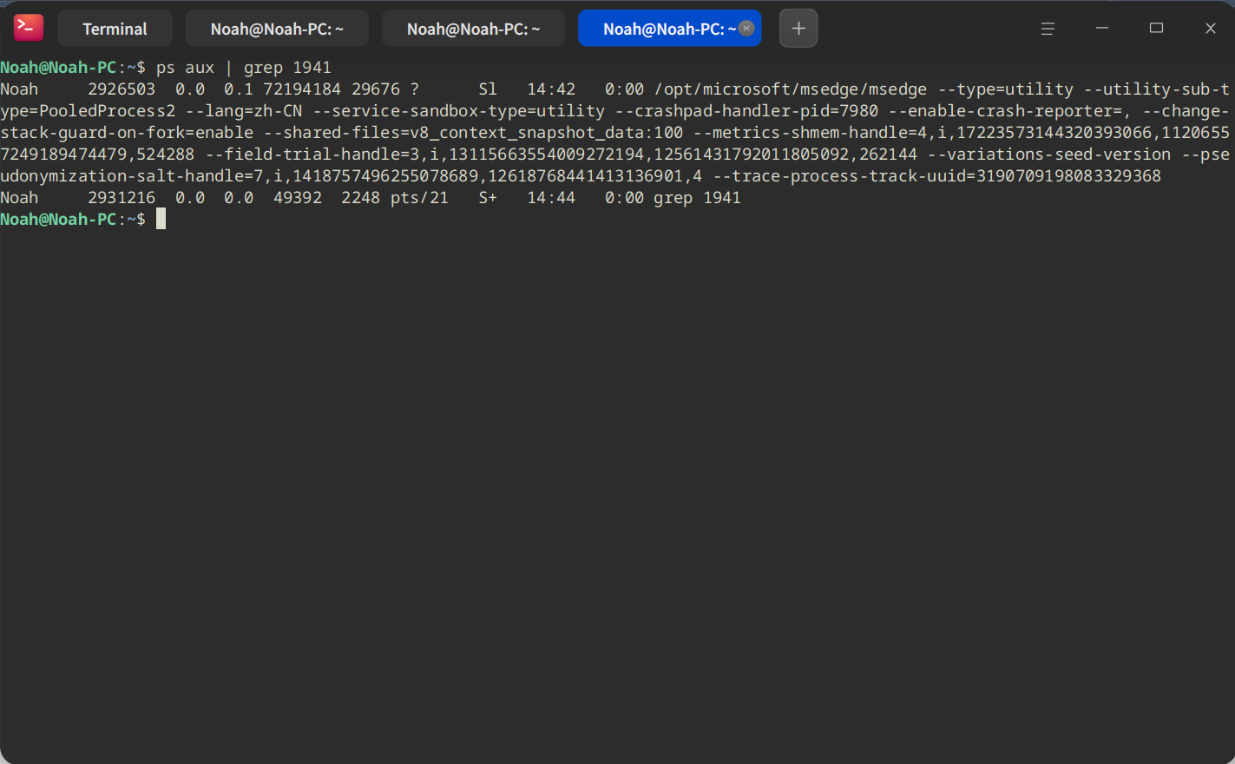
Task: Select the highlighted blue Noah@Noah-PC tab
Action: click(x=669, y=29)
